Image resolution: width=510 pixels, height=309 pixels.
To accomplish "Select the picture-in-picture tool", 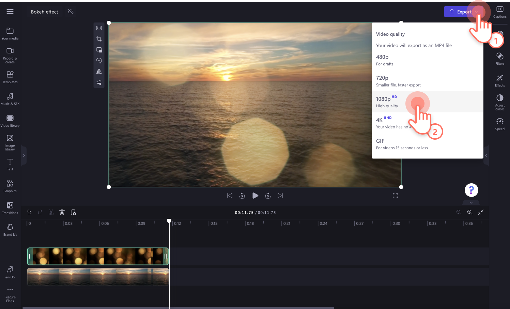I will click(x=99, y=50).
